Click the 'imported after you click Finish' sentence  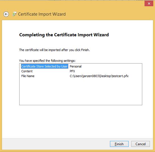pyautogui.click(x=54, y=50)
